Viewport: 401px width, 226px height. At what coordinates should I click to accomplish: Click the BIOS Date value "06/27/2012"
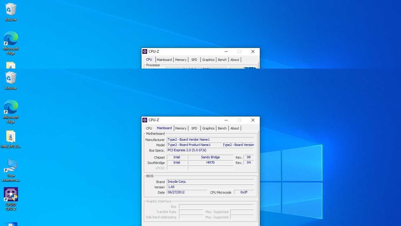point(187,192)
